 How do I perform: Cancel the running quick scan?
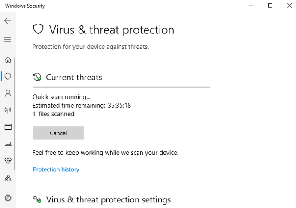point(58,133)
